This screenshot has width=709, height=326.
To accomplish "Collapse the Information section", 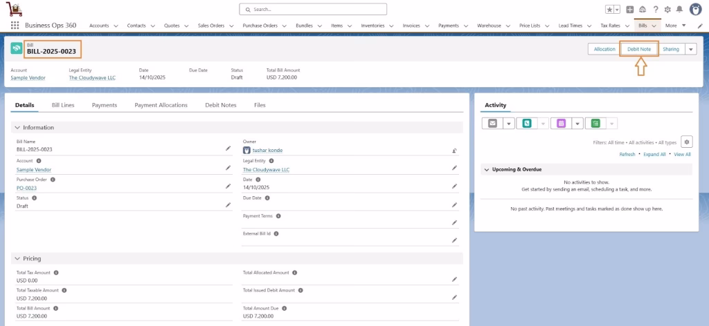I will [x=17, y=128].
